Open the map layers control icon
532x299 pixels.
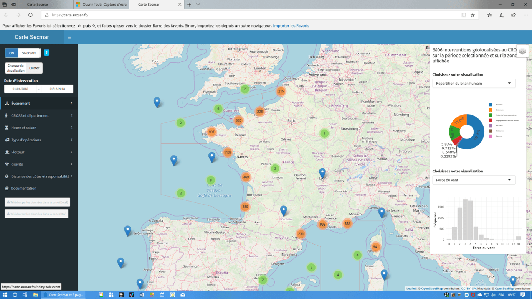click(522, 51)
